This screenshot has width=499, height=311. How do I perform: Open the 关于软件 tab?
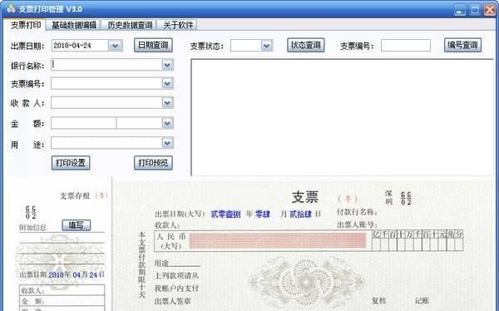click(178, 25)
